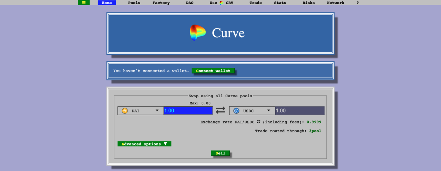Follow the 3pool route link
Screen dimensions: 441x171
point(315,131)
